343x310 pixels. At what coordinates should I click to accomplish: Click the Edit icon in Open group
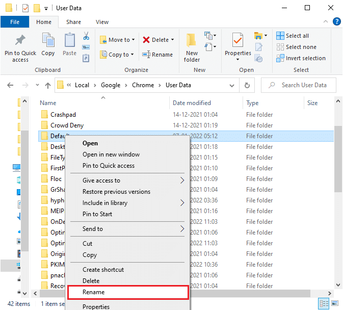pyautogui.click(x=259, y=47)
